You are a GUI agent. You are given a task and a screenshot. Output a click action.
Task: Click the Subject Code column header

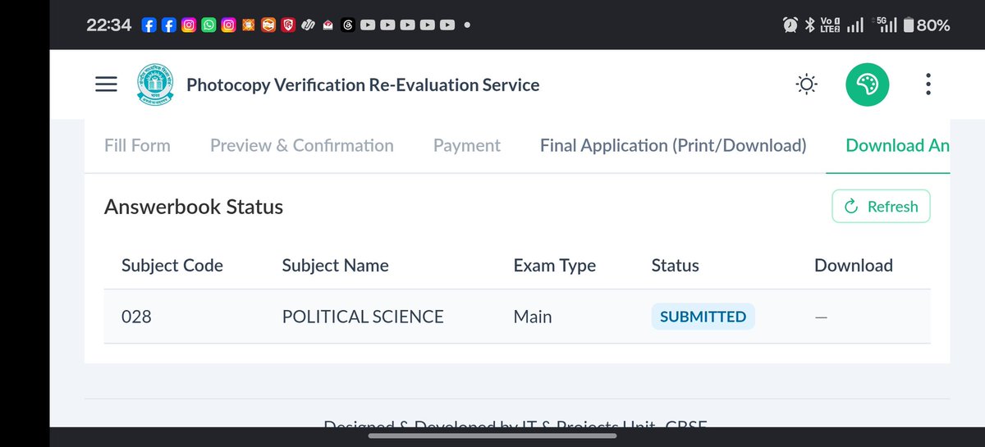(172, 266)
